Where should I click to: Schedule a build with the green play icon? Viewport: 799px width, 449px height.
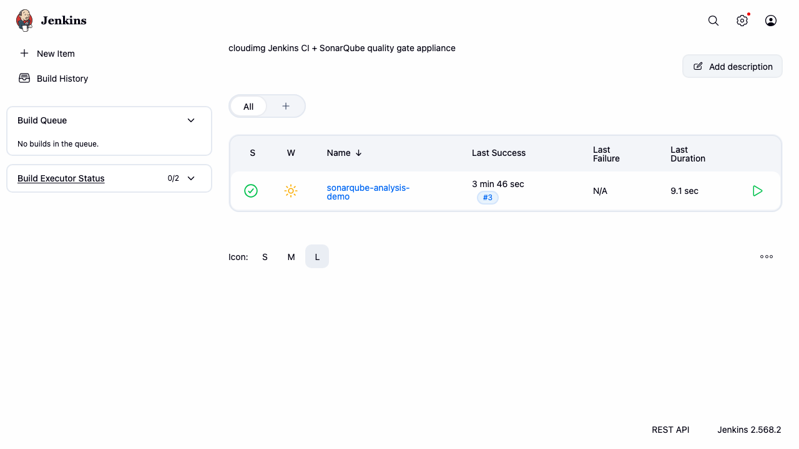coord(758,191)
